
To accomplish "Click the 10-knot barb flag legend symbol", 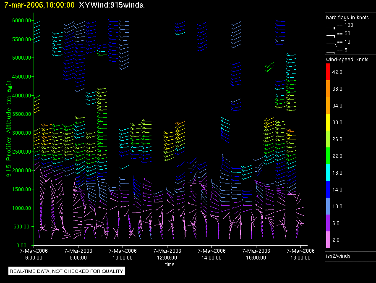I will (x=331, y=43).
